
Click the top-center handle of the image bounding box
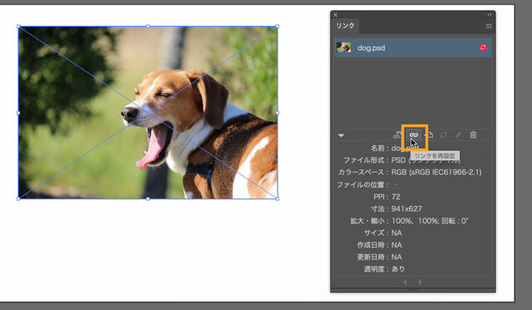(x=148, y=26)
